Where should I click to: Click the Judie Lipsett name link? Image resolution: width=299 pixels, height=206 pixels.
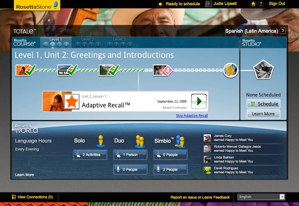pyautogui.click(x=225, y=4)
